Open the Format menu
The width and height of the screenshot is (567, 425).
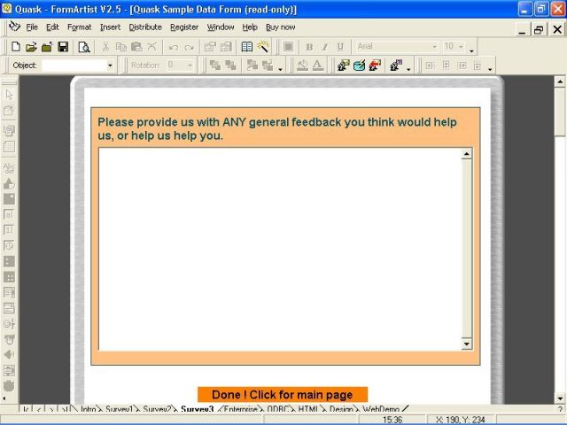79,27
